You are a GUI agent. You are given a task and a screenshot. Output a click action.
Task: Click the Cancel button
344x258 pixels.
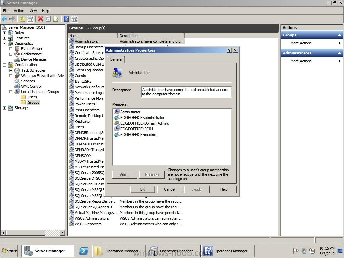tap(170, 189)
